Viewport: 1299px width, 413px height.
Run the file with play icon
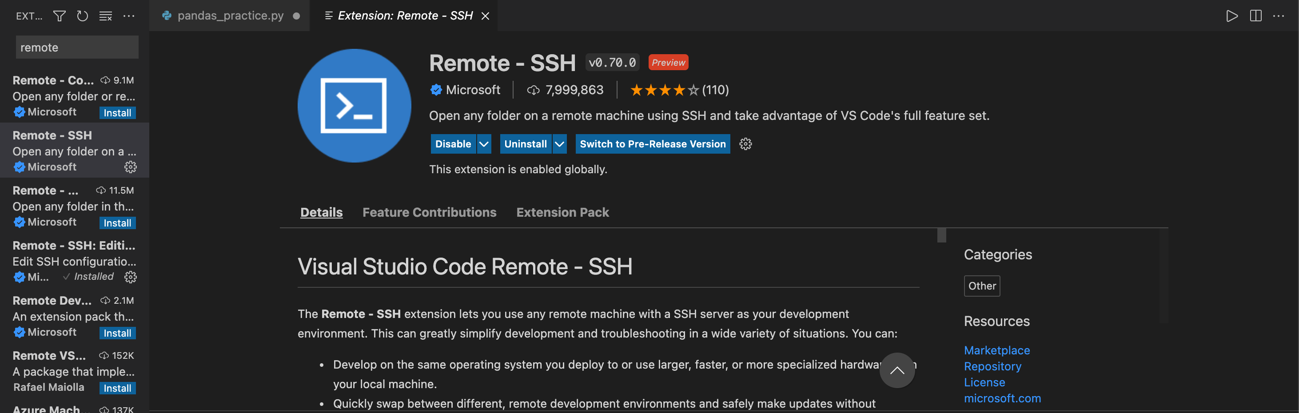point(1231,16)
